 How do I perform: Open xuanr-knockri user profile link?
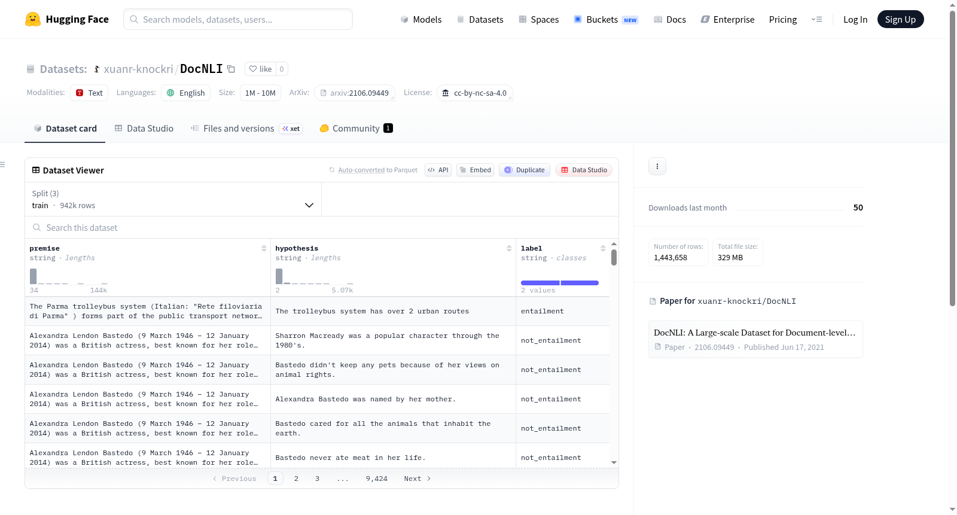(138, 69)
